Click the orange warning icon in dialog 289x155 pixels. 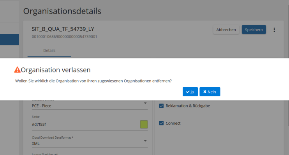click(x=17, y=70)
